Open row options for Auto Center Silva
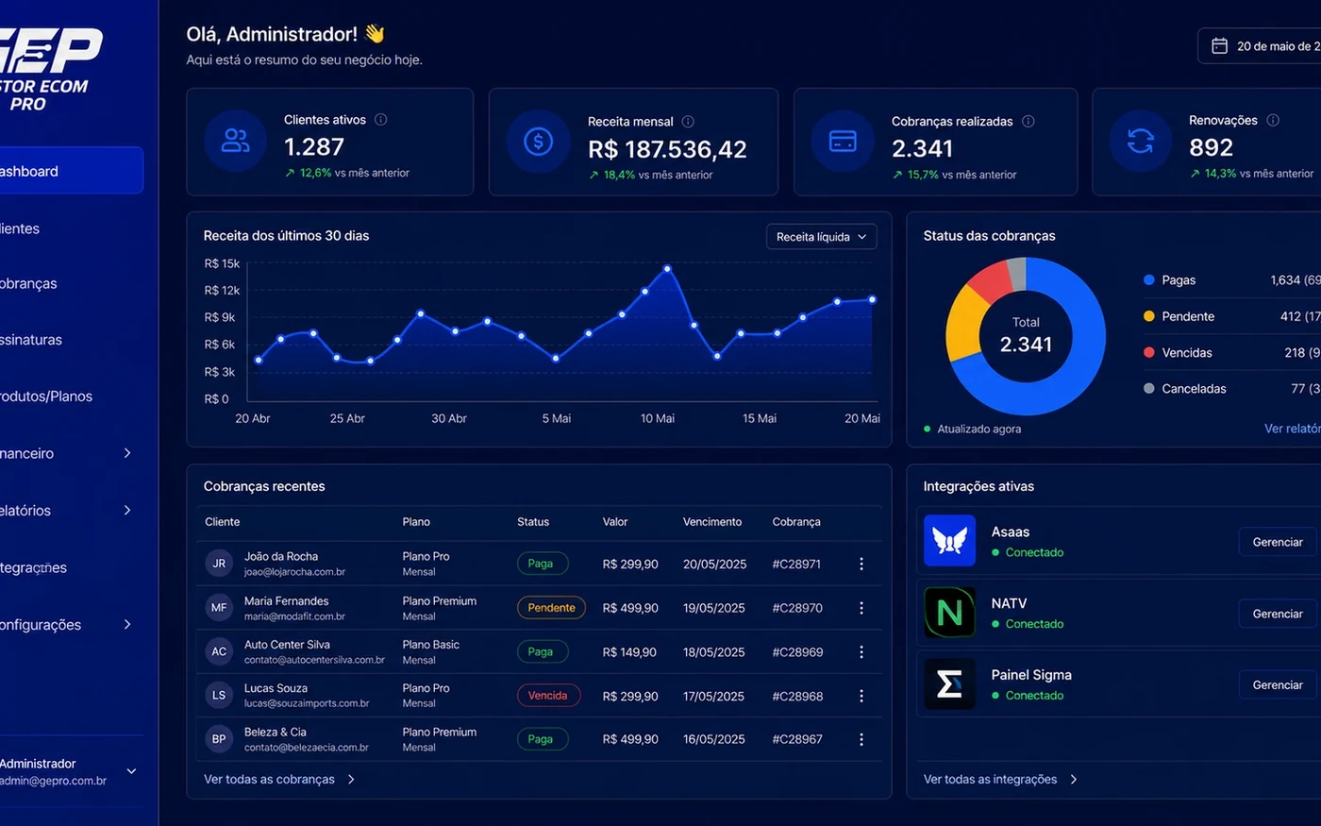 coord(861,652)
